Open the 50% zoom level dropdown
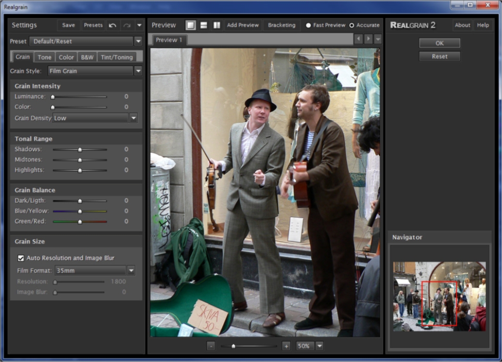The width and height of the screenshot is (502, 362). pos(309,346)
